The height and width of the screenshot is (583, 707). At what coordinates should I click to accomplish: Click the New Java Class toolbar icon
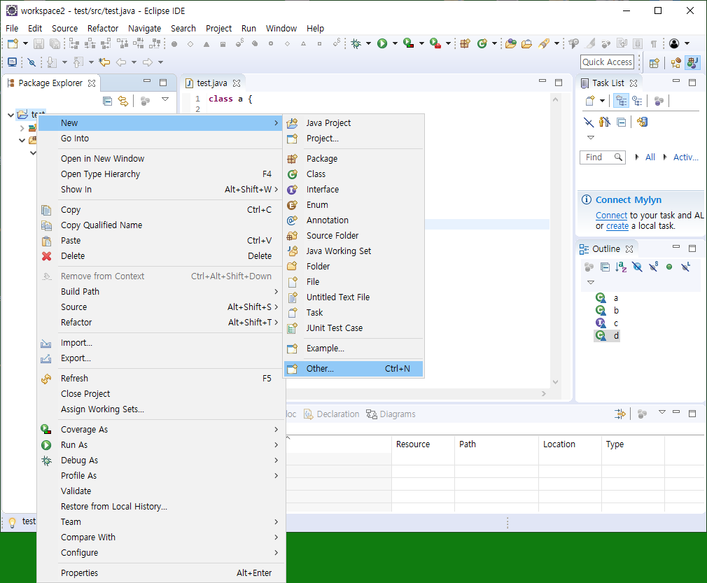click(x=482, y=43)
